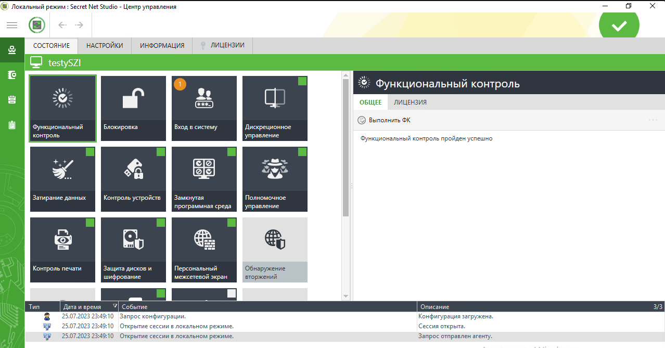
Task: Open the ИНФОРМАЦИЯ tab
Action: click(x=162, y=46)
